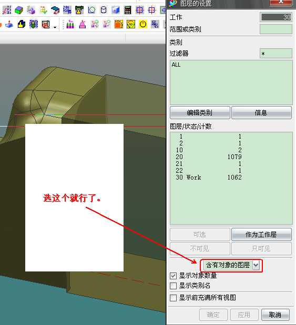Click the 信息 button
The image size is (296, 325).
[x=261, y=112]
